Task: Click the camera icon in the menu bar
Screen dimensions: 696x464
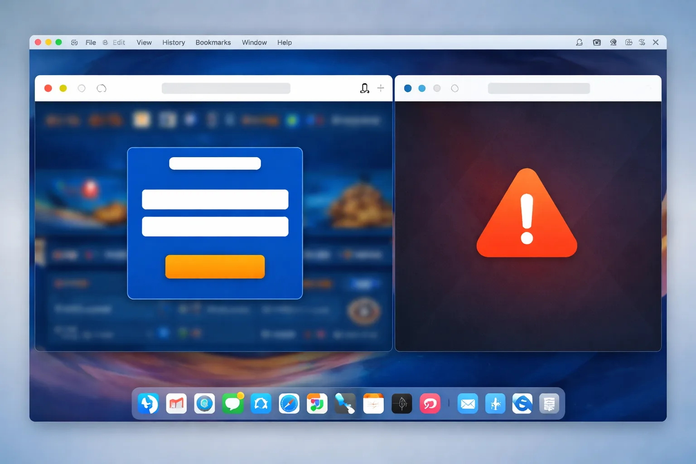Action: point(597,42)
